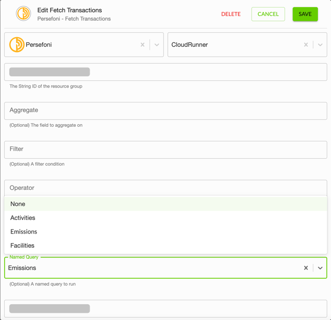This screenshot has width=331, height=320.
Task: Cancel editing the step
Action: pos(268,14)
